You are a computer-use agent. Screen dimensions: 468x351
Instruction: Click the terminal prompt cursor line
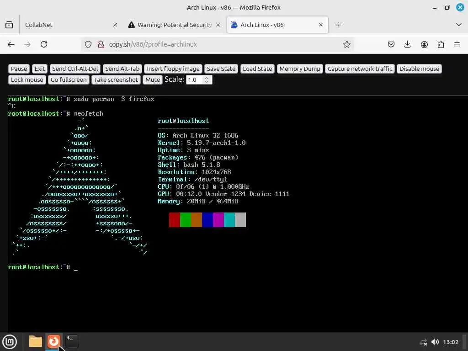coord(43,267)
